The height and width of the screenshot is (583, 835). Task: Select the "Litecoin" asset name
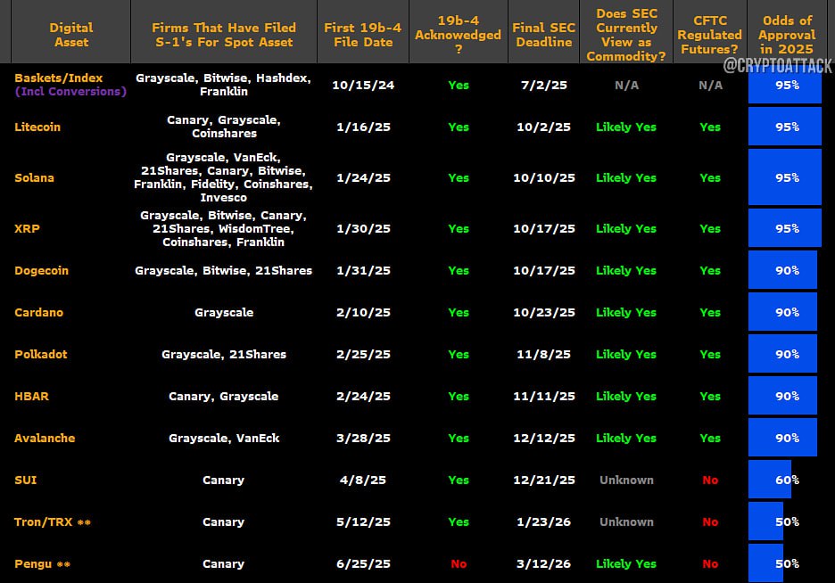pos(37,127)
